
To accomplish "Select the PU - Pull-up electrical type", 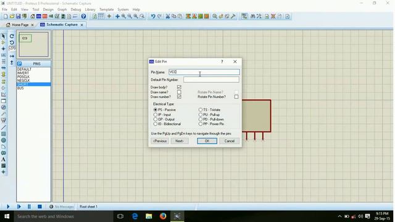I will pyautogui.click(x=200, y=115).
